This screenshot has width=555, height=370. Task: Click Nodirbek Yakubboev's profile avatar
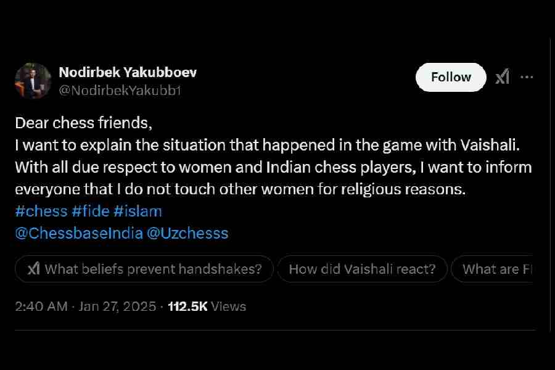pyautogui.click(x=33, y=81)
